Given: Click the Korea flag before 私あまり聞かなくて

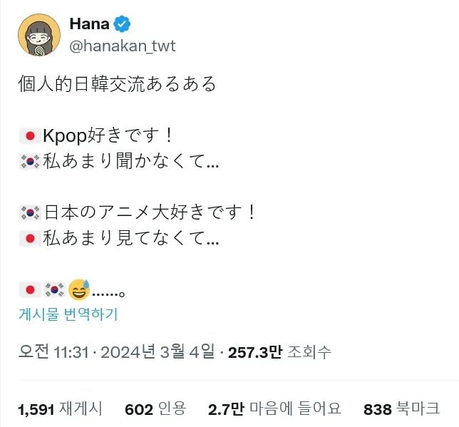Looking at the screenshot, I should pyautogui.click(x=29, y=163).
